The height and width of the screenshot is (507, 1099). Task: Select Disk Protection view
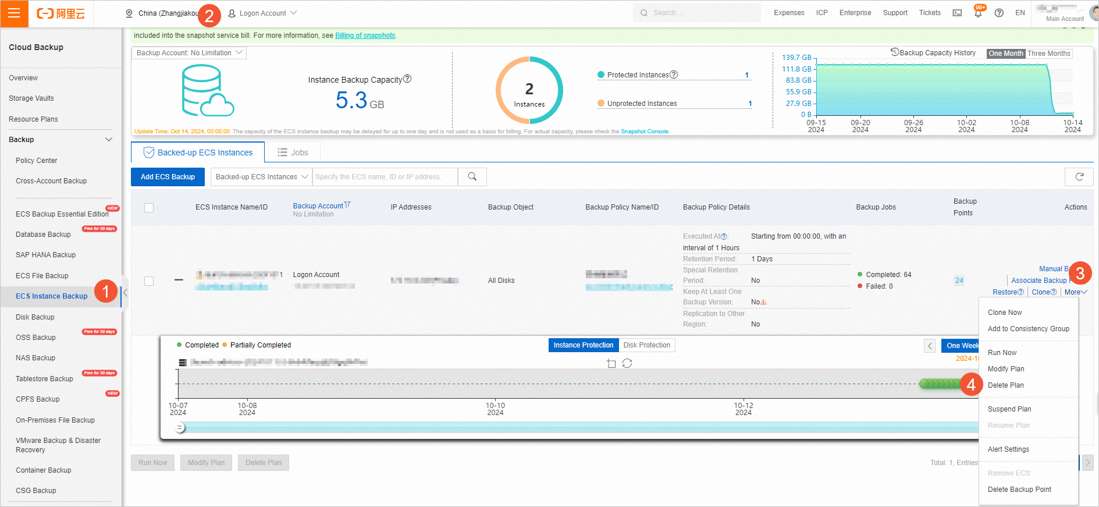point(647,345)
